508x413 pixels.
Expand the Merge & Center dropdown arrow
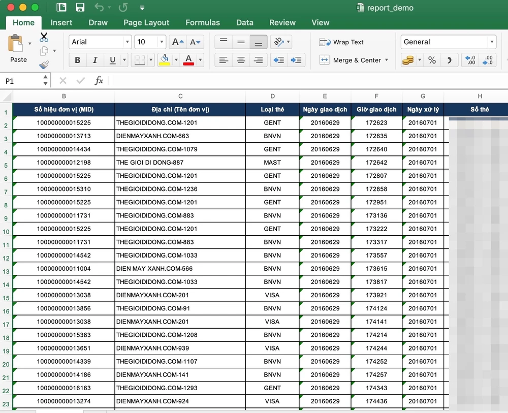[387, 60]
